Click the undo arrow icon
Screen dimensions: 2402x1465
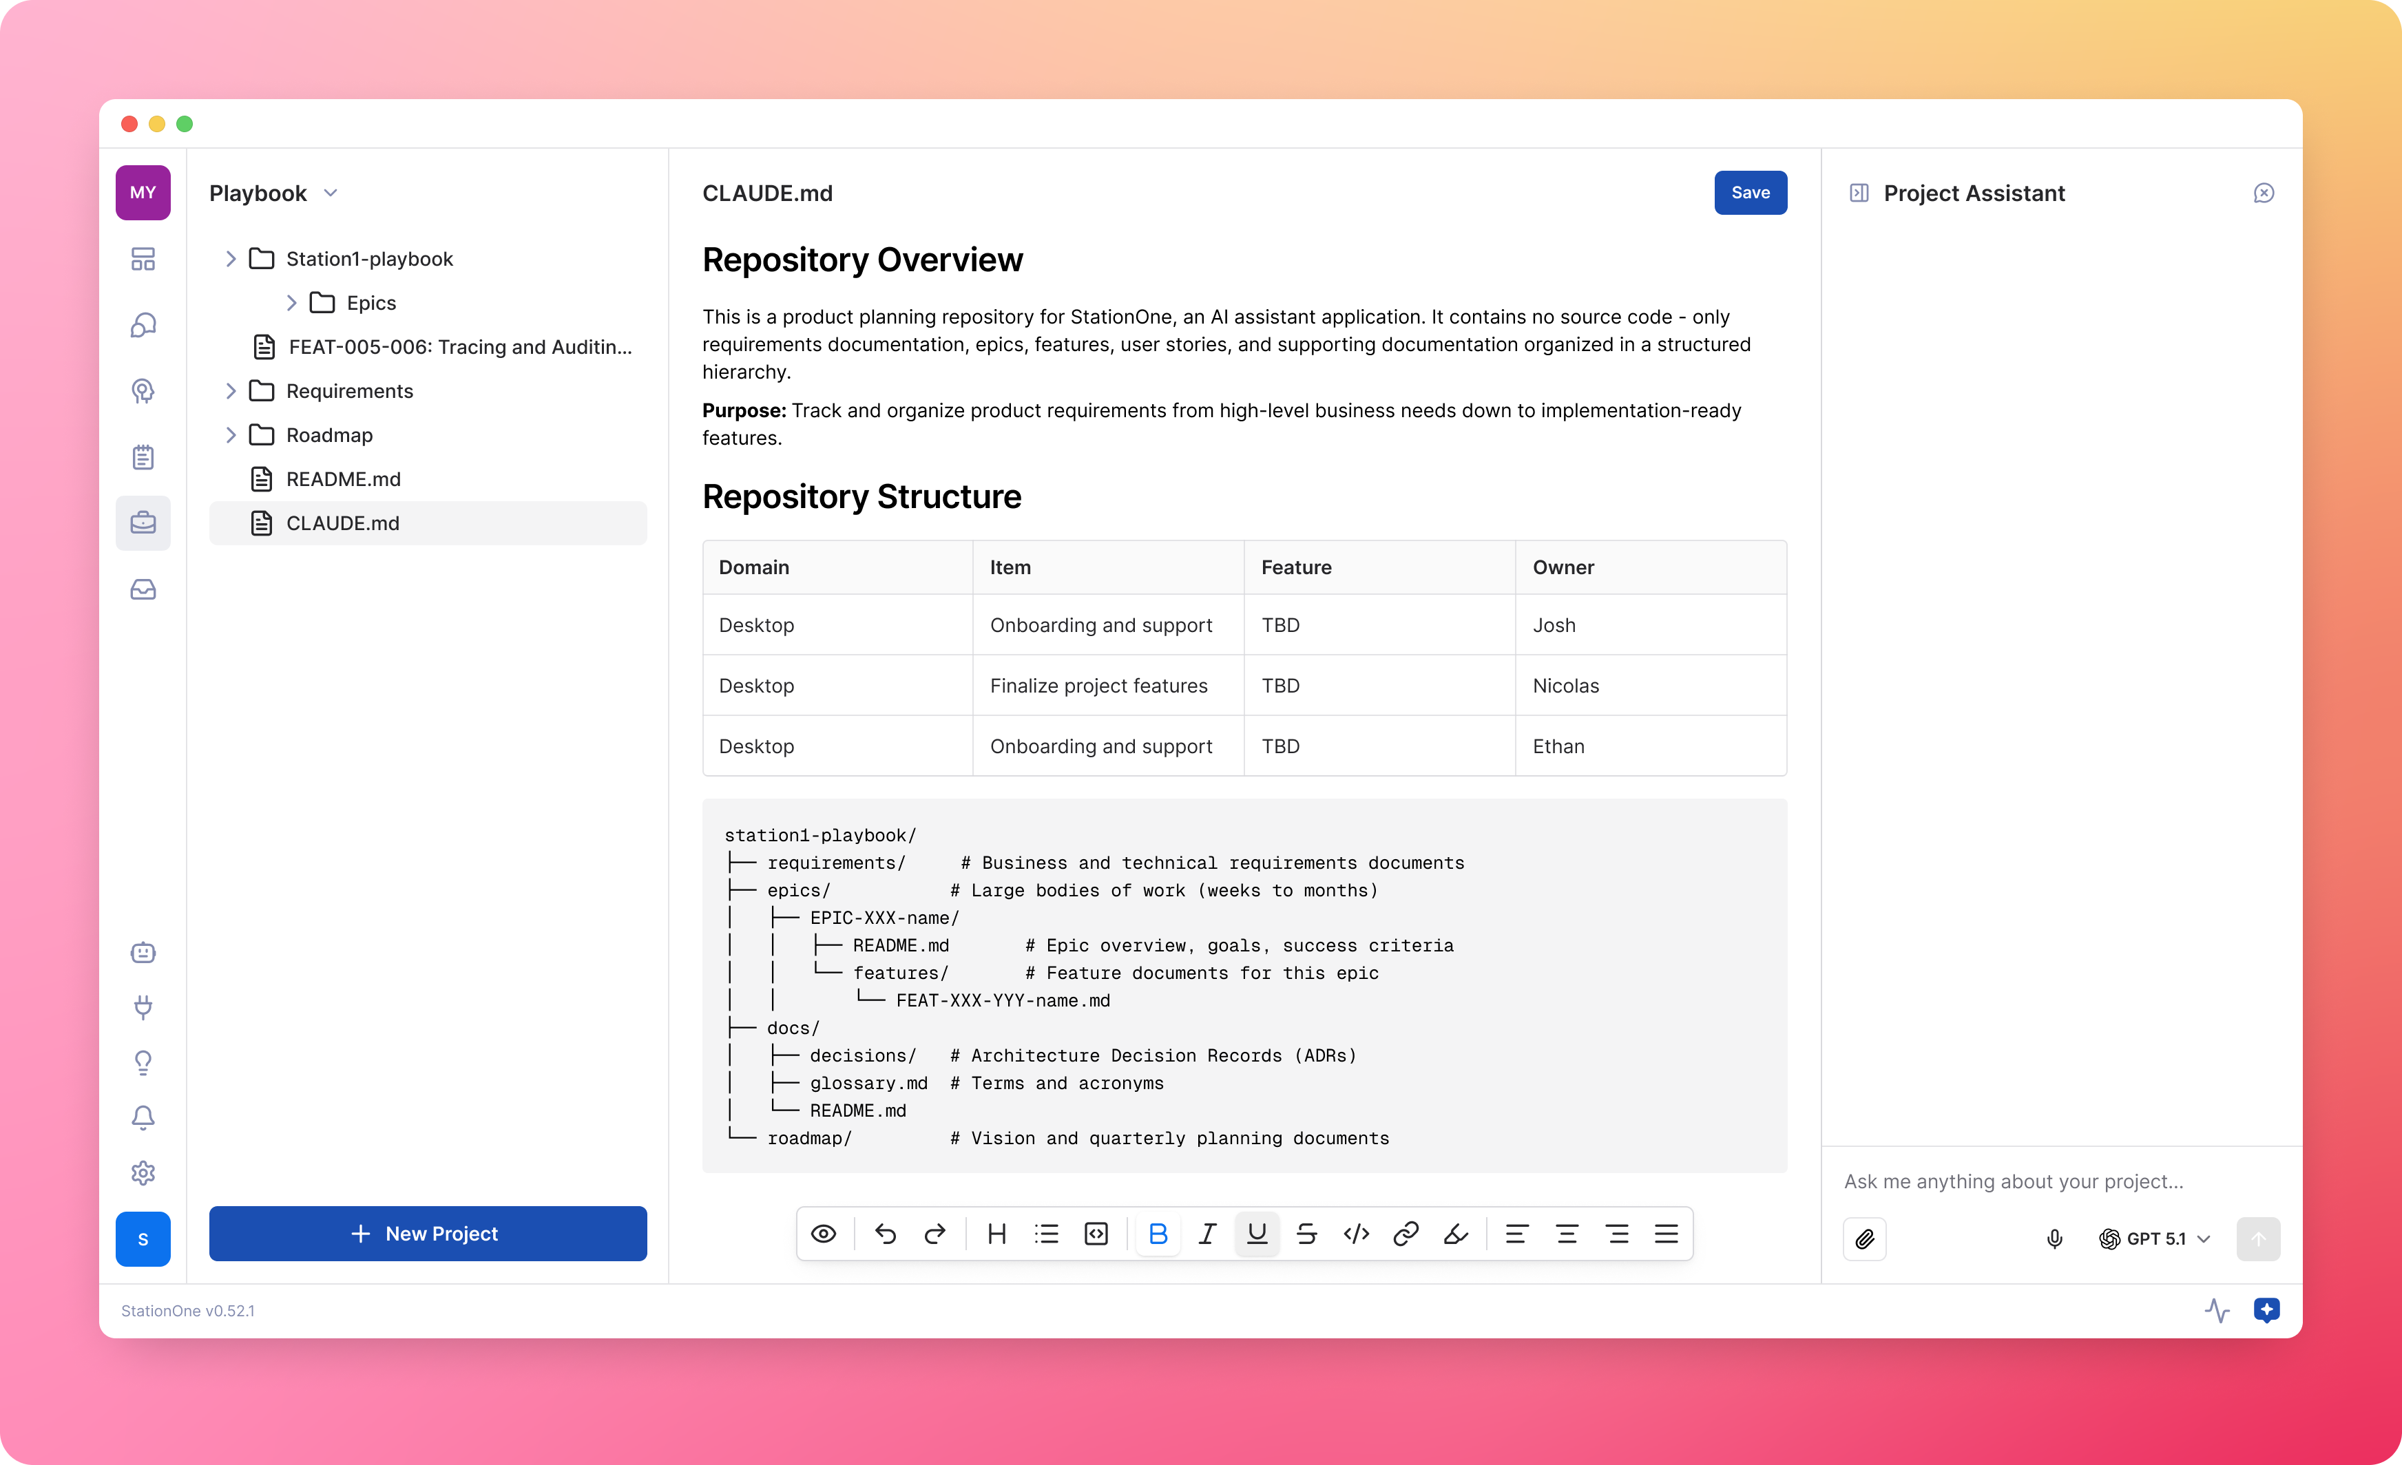pos(884,1234)
